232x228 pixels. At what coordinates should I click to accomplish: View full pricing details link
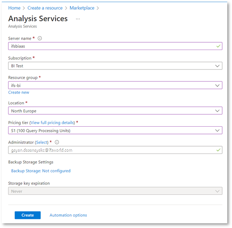coord(52,123)
